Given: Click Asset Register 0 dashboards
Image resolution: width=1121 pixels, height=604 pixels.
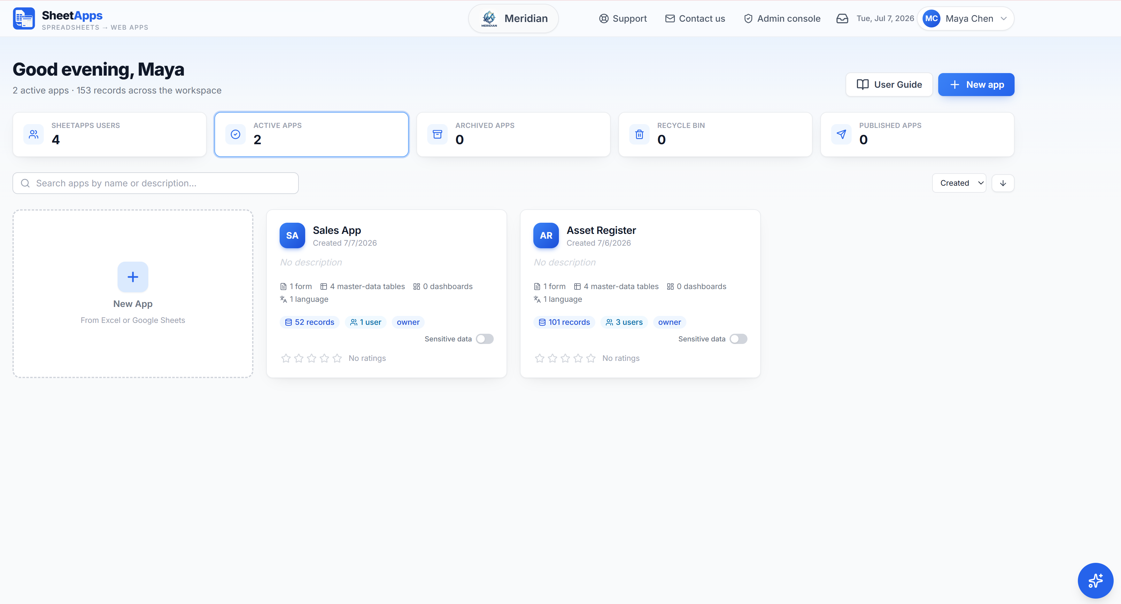Looking at the screenshot, I should (696, 286).
